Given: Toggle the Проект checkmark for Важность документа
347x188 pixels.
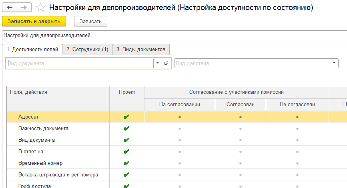Looking at the screenshot, I should 127,129.
